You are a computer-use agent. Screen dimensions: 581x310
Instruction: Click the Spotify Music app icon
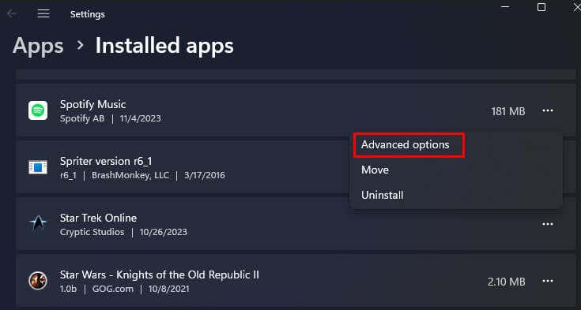point(38,110)
